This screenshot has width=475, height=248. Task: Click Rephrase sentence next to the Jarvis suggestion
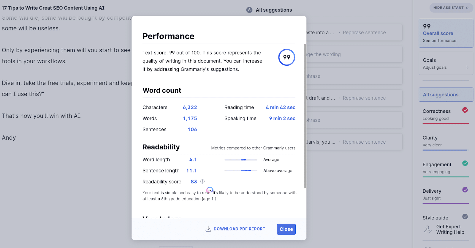[x=364, y=142]
